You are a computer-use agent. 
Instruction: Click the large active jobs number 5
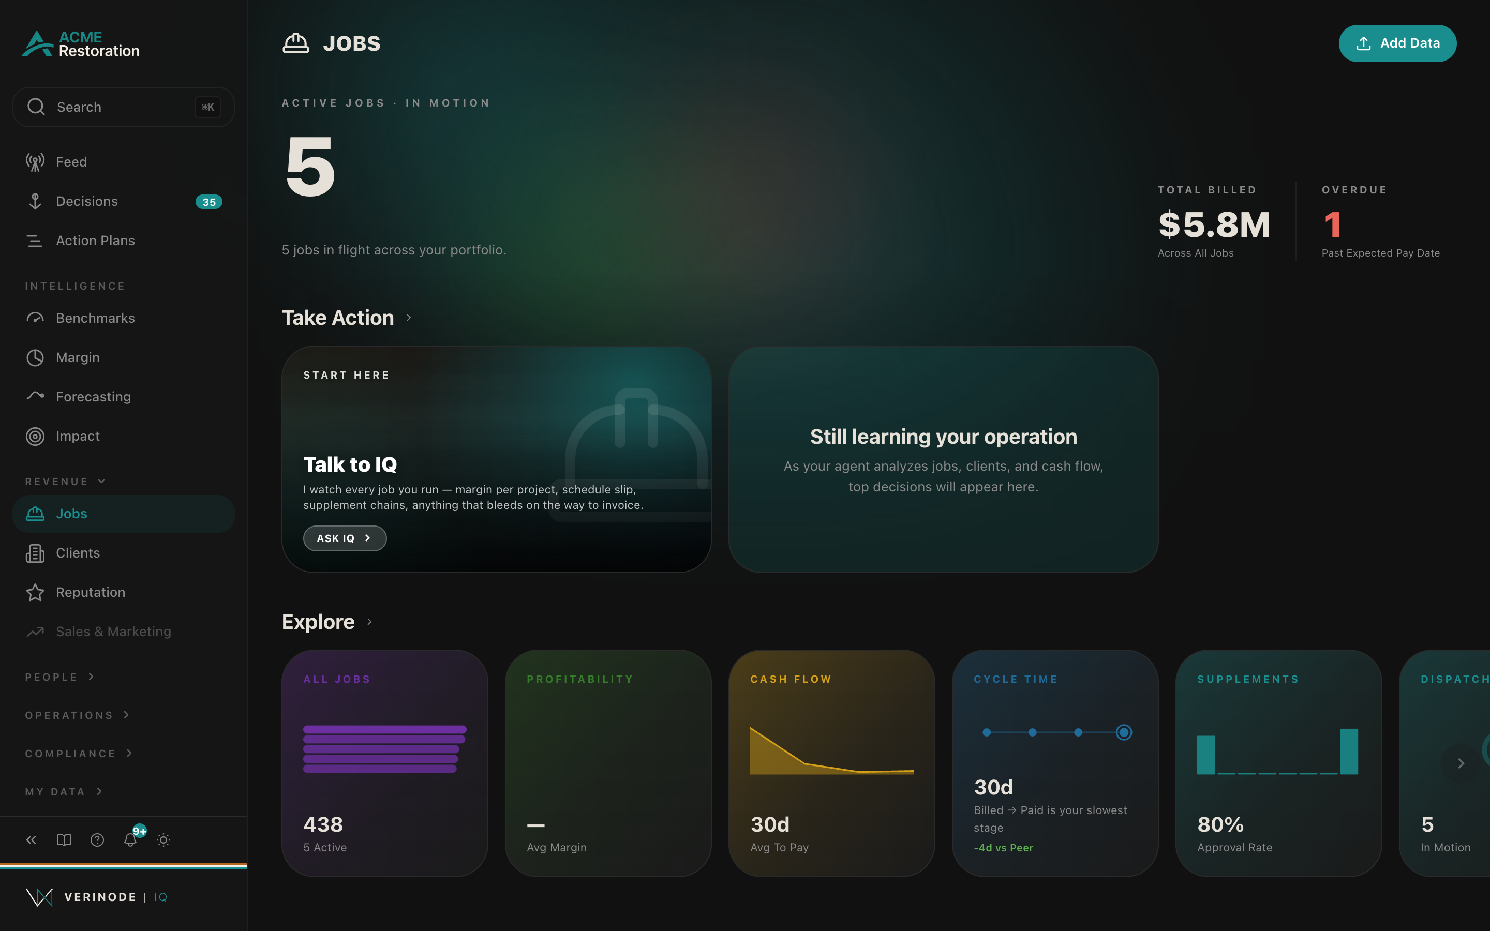coord(310,167)
